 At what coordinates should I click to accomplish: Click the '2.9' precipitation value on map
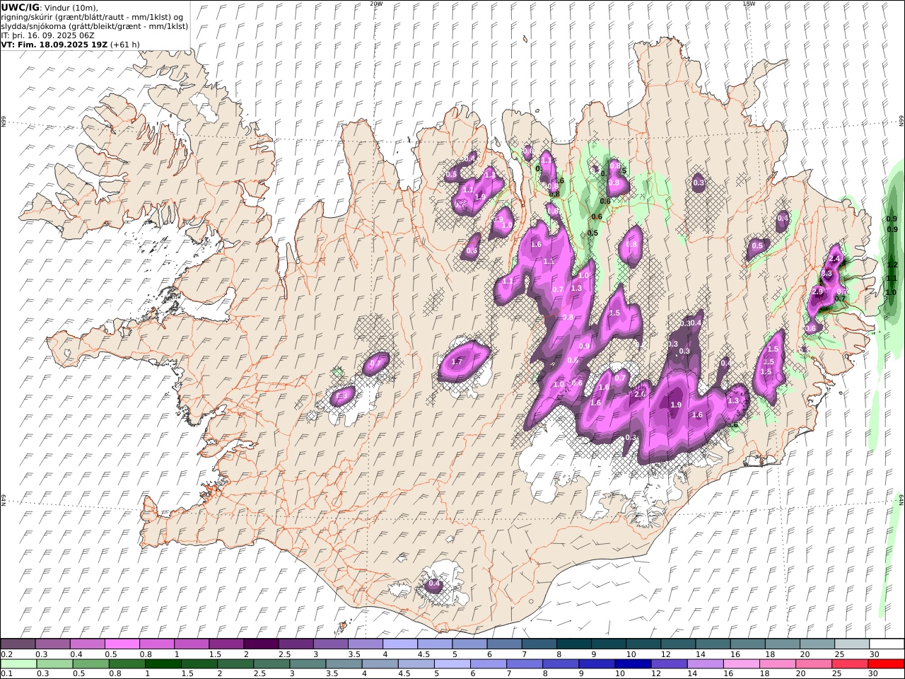coord(817,291)
